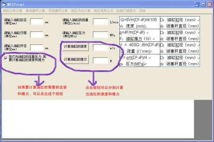Click the MDIForm1 title bar app icon
214x142 pixels.
click(x=4, y=4)
